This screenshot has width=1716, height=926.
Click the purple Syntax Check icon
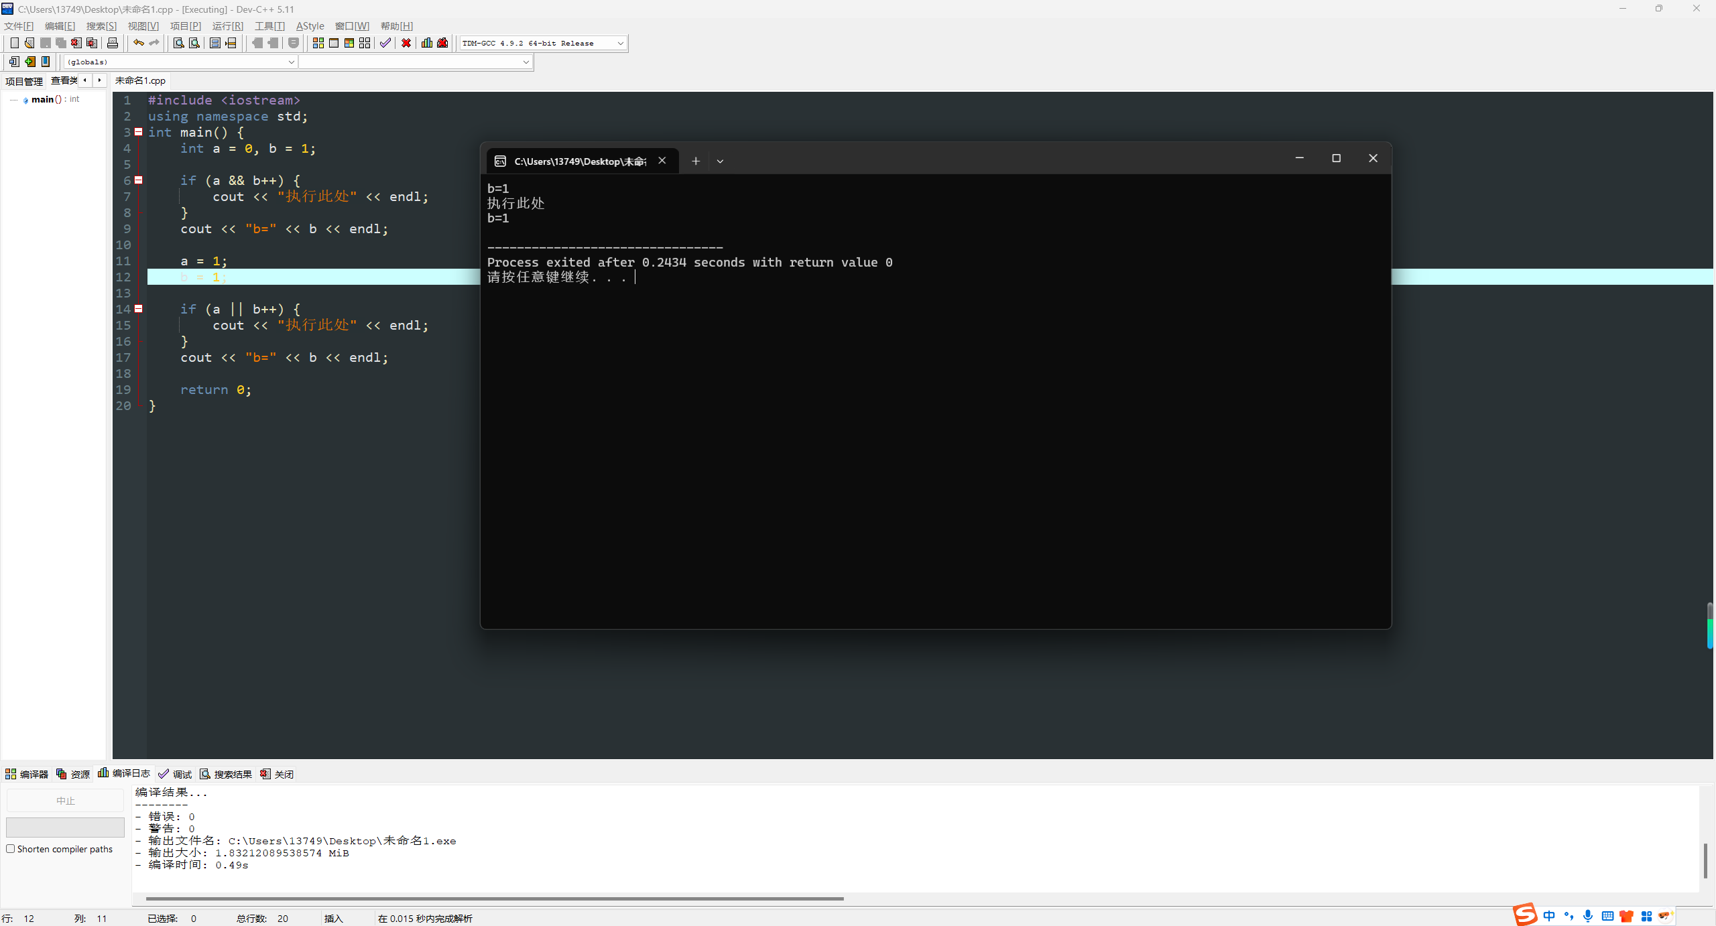[385, 43]
